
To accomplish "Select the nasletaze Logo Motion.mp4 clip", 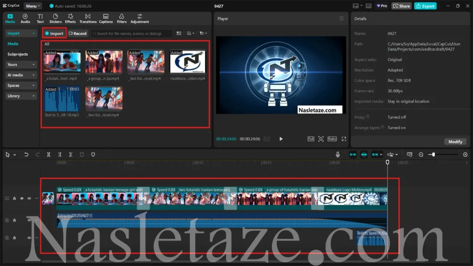I will (353, 198).
